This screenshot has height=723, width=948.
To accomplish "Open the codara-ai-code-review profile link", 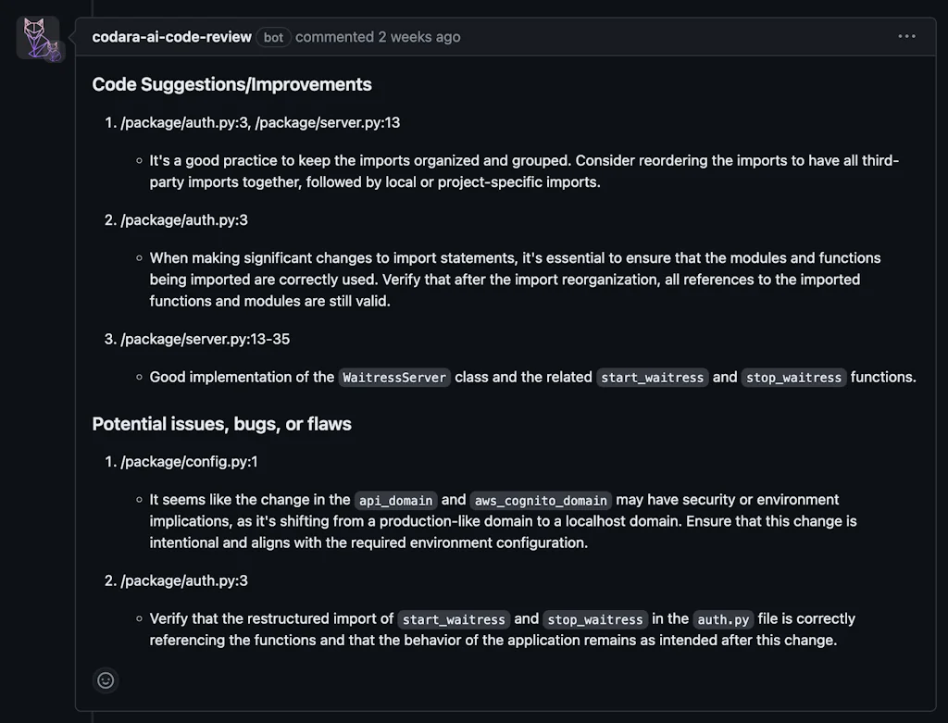I will coord(170,37).
